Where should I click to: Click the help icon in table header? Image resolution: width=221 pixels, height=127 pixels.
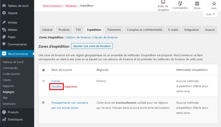click(44, 70)
